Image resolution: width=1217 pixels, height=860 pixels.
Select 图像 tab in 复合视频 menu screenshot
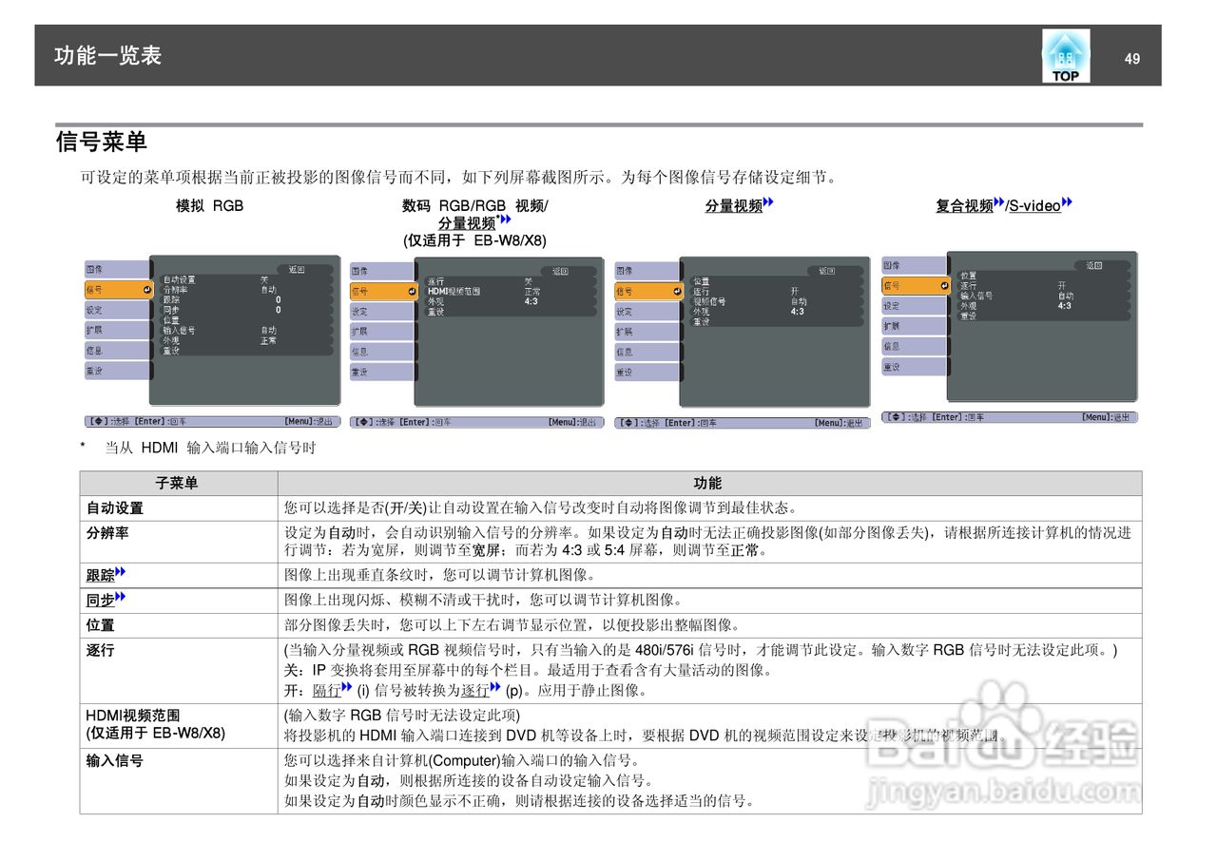914,265
